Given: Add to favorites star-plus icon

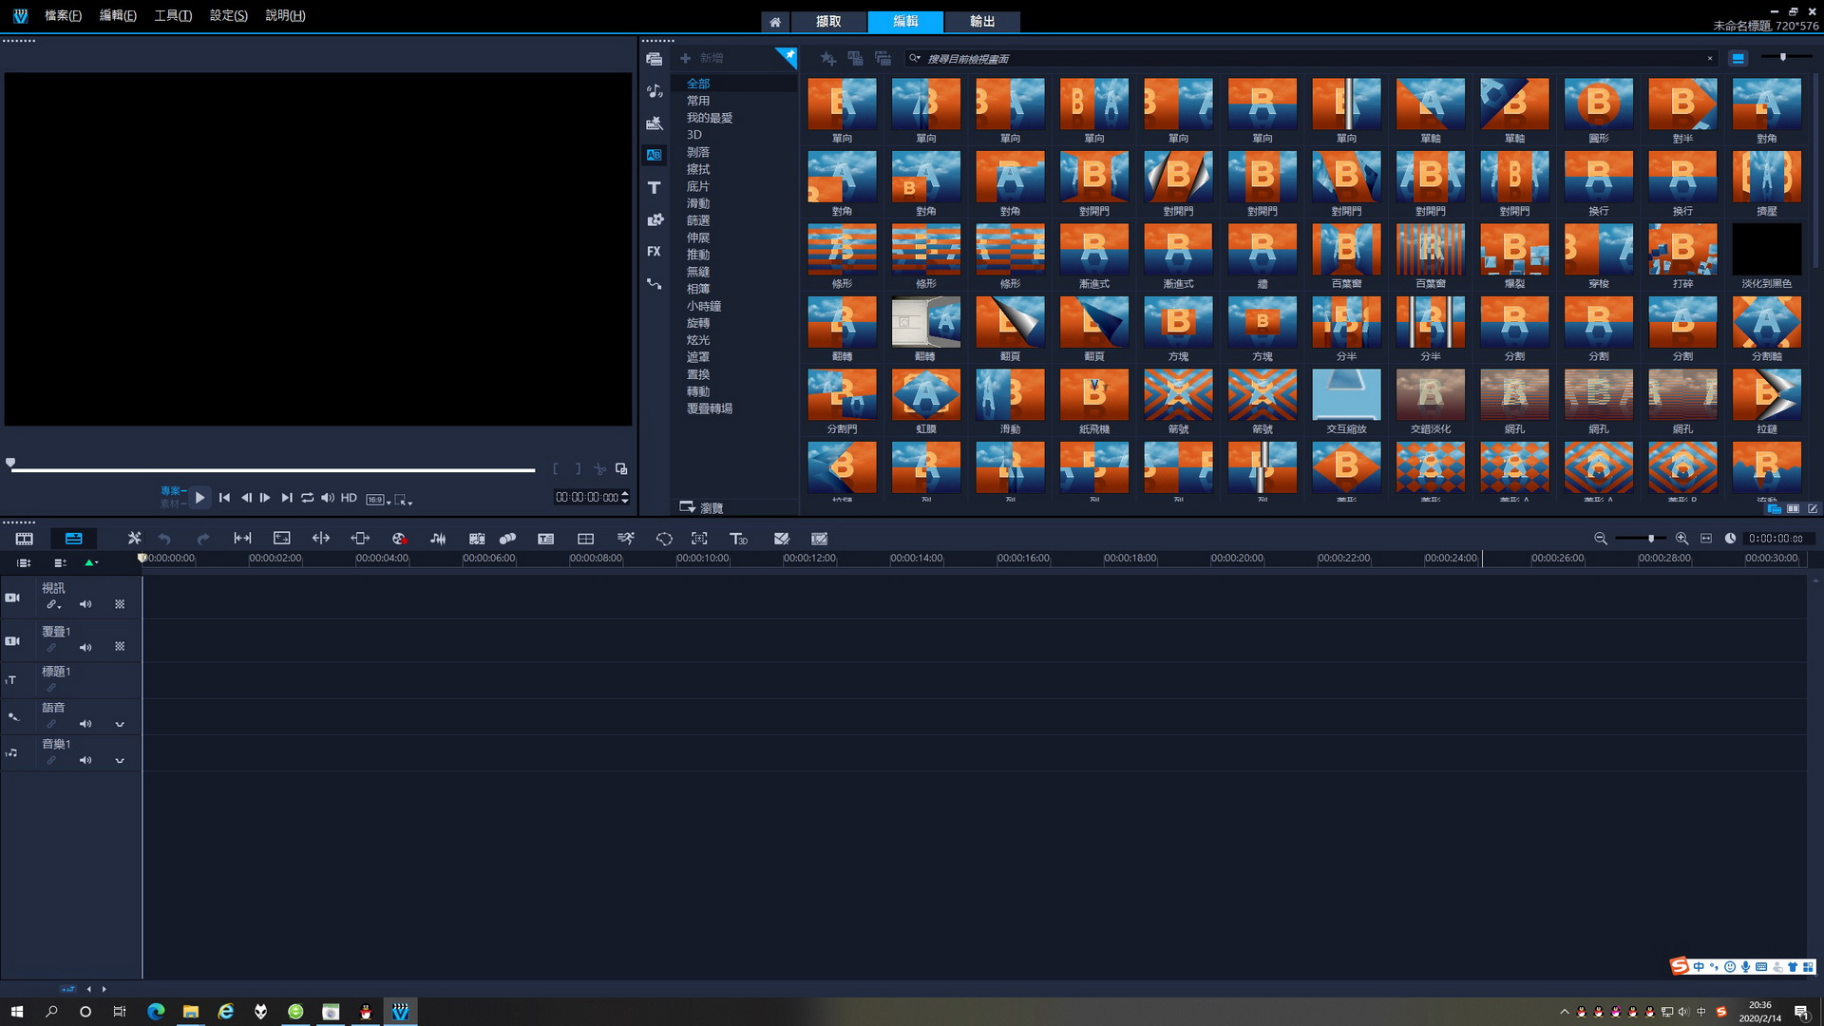Looking at the screenshot, I should [x=827, y=59].
